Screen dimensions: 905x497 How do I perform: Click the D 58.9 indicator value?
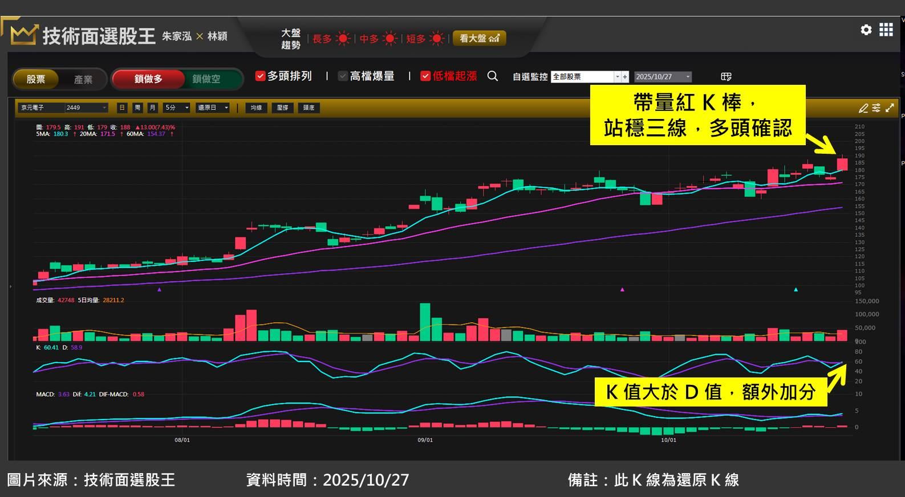(76, 347)
